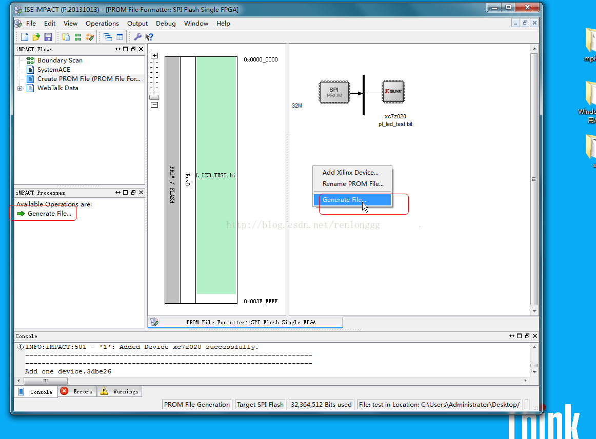Screen dimensions: 596x439
Task: Restore down the inner document window
Action: click(x=525, y=23)
